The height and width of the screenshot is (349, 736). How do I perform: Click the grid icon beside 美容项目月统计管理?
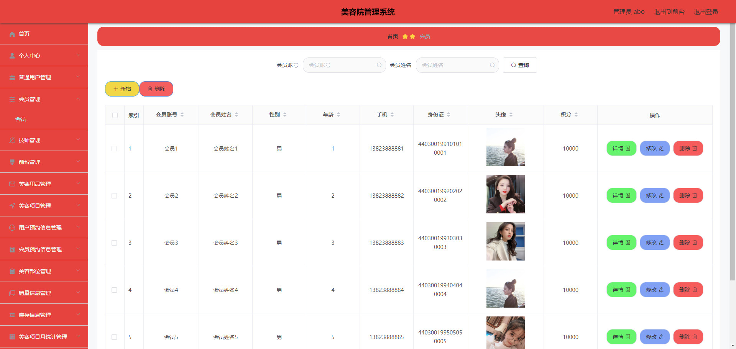tap(12, 337)
